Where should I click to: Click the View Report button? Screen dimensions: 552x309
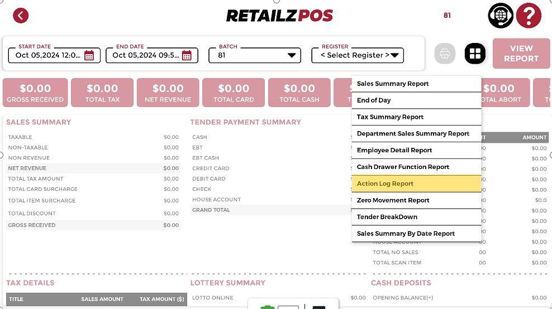tap(521, 54)
